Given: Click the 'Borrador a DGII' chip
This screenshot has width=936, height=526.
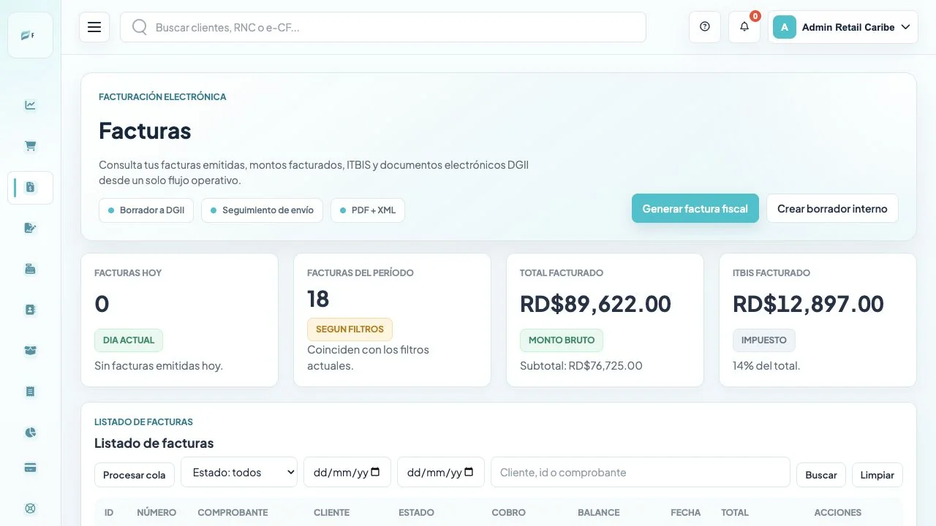Looking at the screenshot, I should pyautogui.click(x=146, y=210).
